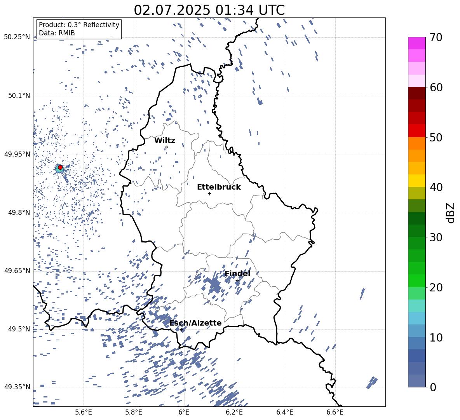460x420 pixels.
Task: Click the 5.8°E longitude label
Action: click(x=134, y=413)
